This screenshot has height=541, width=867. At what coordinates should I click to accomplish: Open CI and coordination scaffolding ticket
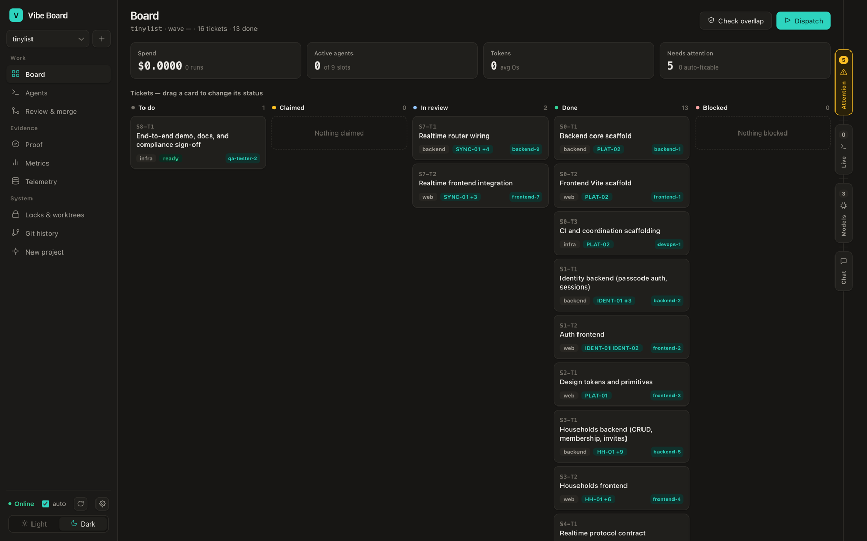click(621, 233)
